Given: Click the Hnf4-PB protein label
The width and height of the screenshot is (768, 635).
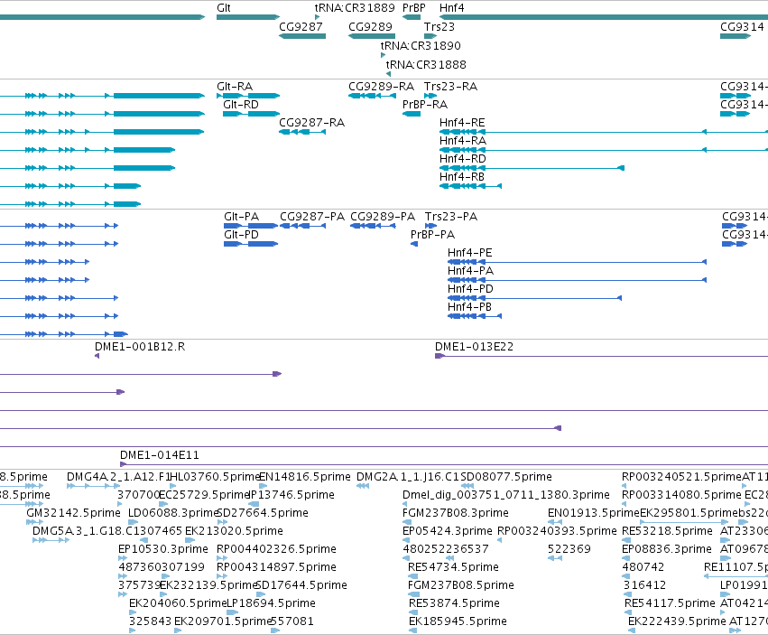Looking at the screenshot, I should (x=469, y=307).
